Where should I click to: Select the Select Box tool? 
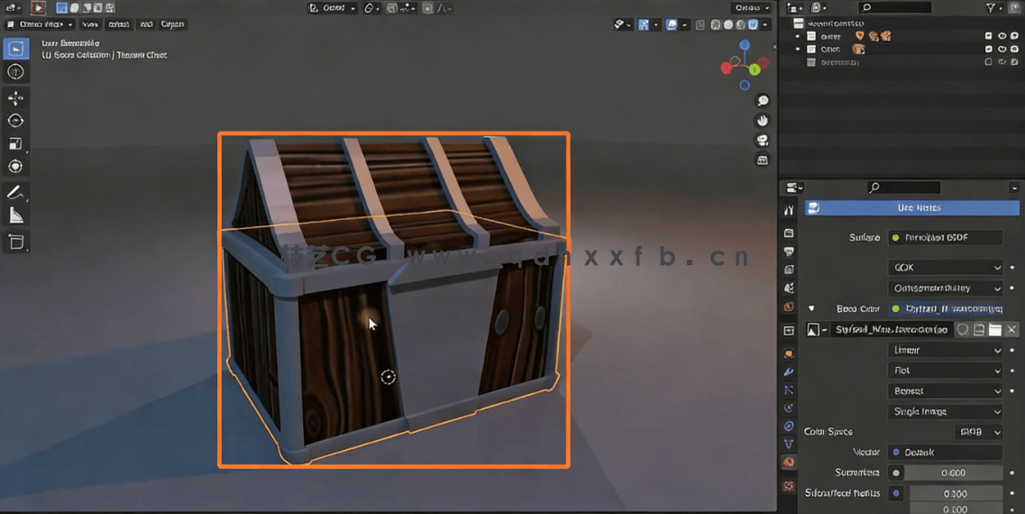coord(16,49)
